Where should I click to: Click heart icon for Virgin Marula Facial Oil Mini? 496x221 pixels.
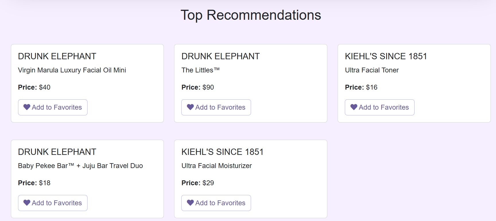[x=27, y=107]
